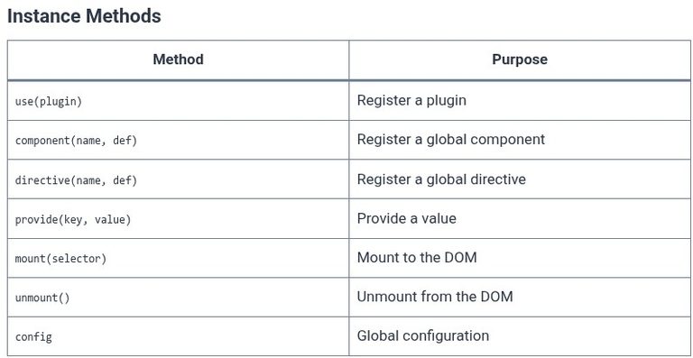Select the Method column header
The width and height of the screenshot is (693, 358).
coord(178,60)
